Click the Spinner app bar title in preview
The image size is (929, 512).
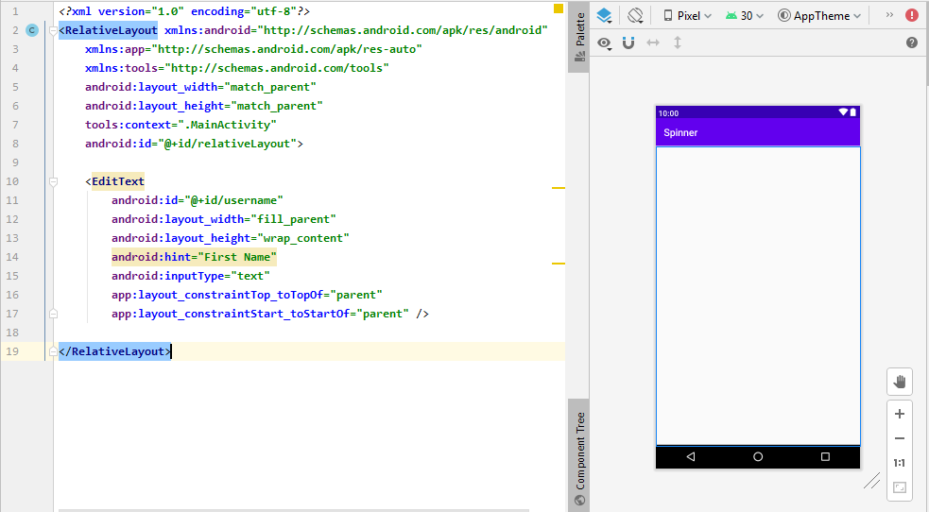click(680, 132)
